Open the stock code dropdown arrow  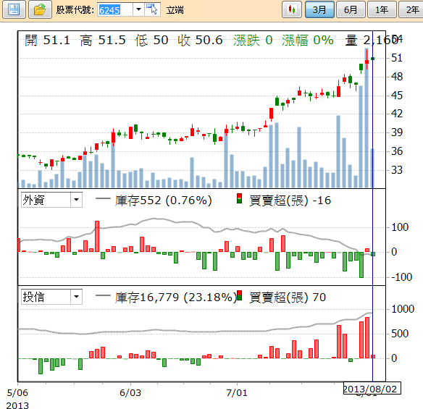pyautogui.click(x=138, y=9)
